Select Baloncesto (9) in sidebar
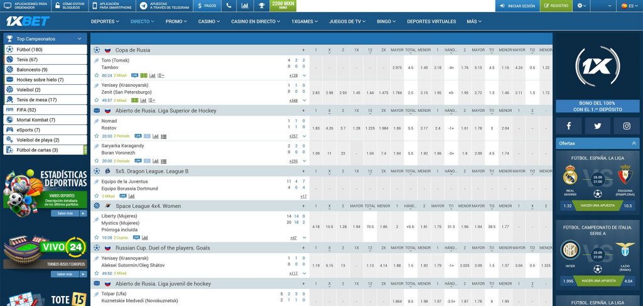Image resolution: width=643 pixels, height=306 pixels. [45, 70]
